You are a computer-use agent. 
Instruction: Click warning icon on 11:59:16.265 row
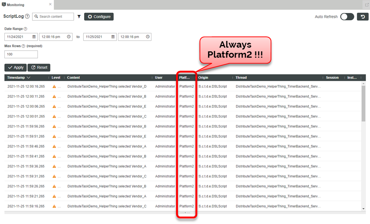(x=54, y=206)
